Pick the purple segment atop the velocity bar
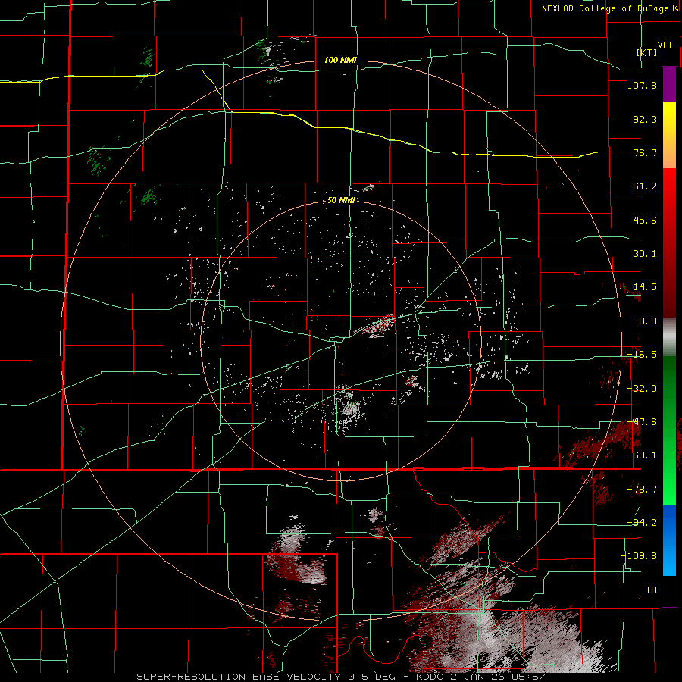Viewport: 682px width, 682px height. 669,84
